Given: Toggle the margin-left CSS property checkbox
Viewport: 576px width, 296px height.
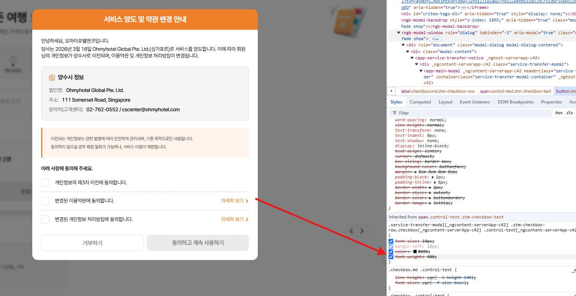Looking at the screenshot, I should click(391, 246).
